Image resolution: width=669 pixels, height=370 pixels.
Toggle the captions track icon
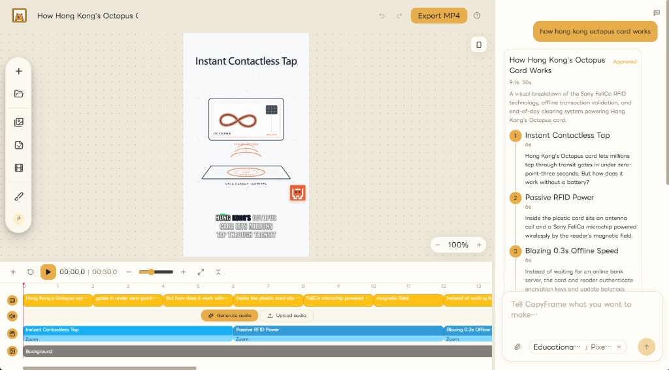coord(12,301)
